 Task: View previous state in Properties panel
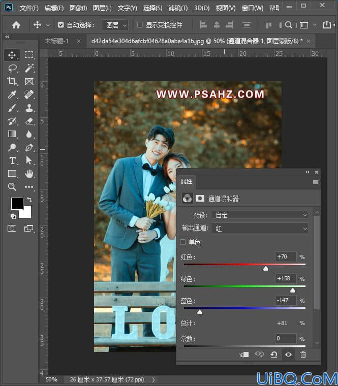(259, 355)
